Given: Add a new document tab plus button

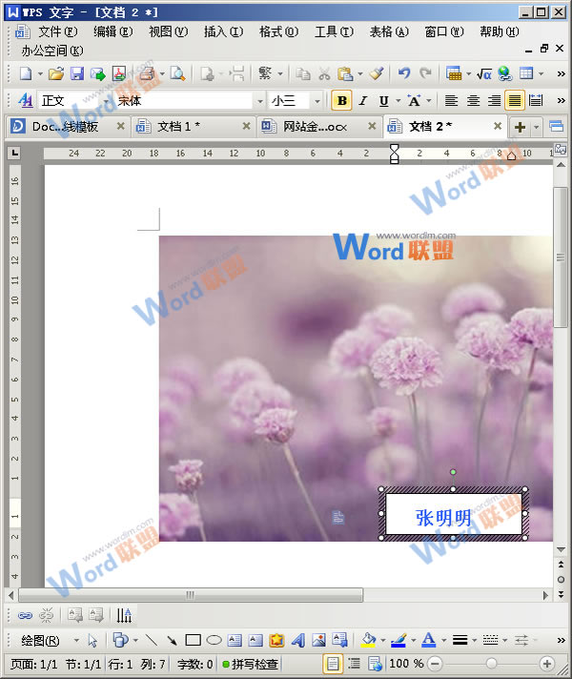Looking at the screenshot, I should coord(520,127).
